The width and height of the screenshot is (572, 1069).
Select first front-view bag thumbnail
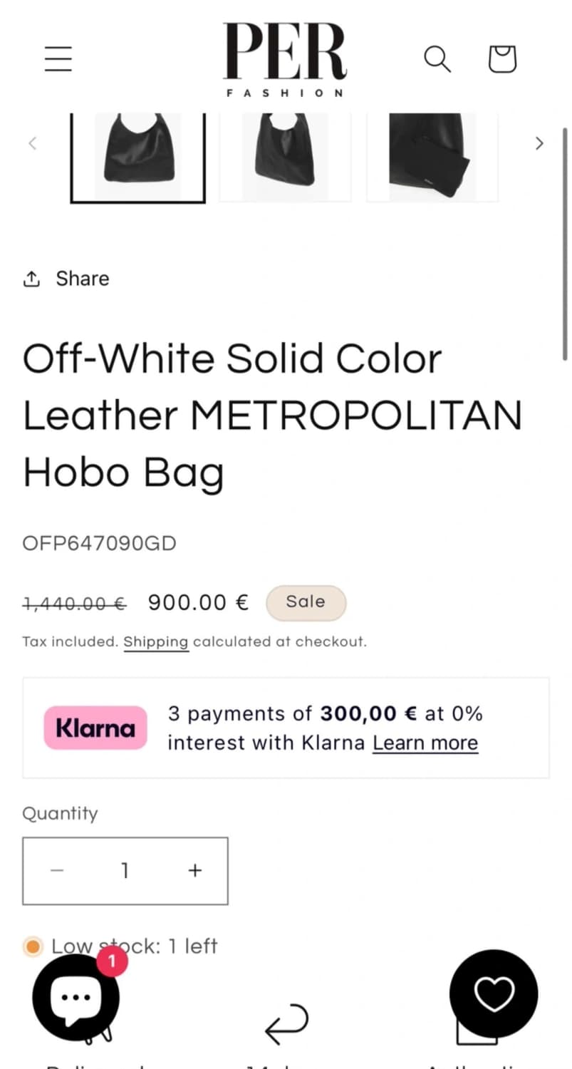click(x=137, y=155)
